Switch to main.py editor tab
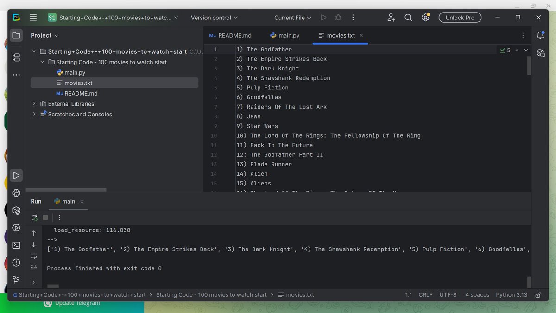This screenshot has height=313, width=556. click(x=285, y=35)
